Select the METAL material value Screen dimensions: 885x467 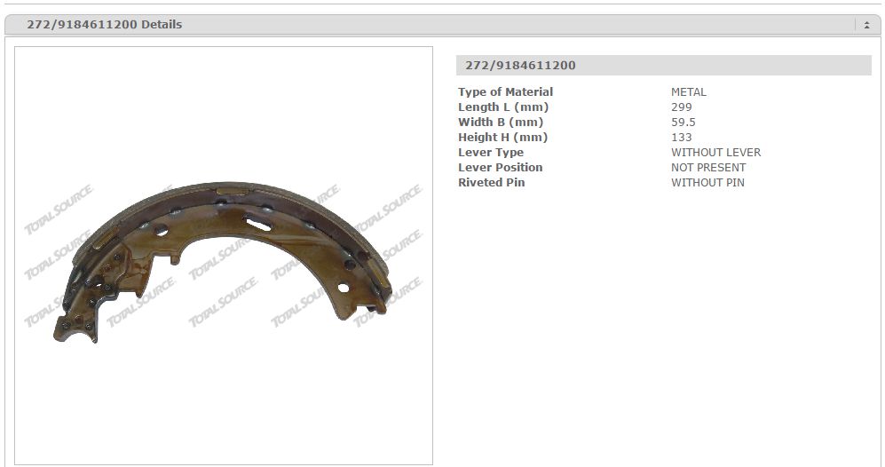(689, 91)
